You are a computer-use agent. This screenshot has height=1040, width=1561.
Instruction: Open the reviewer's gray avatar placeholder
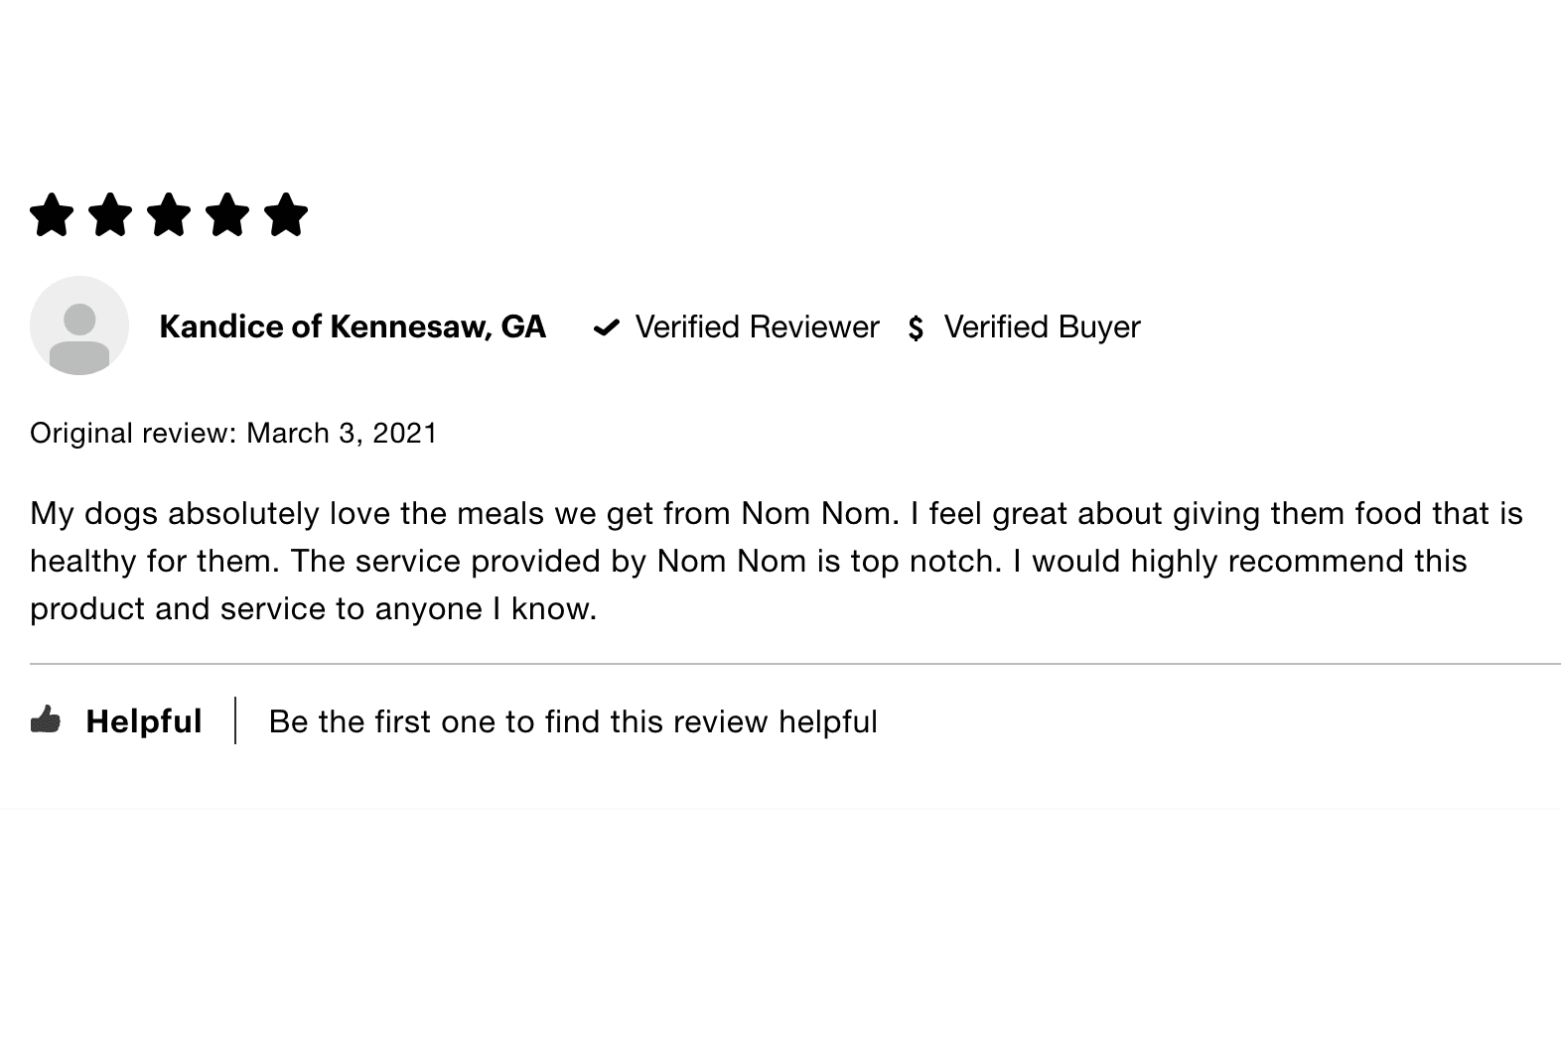79,325
